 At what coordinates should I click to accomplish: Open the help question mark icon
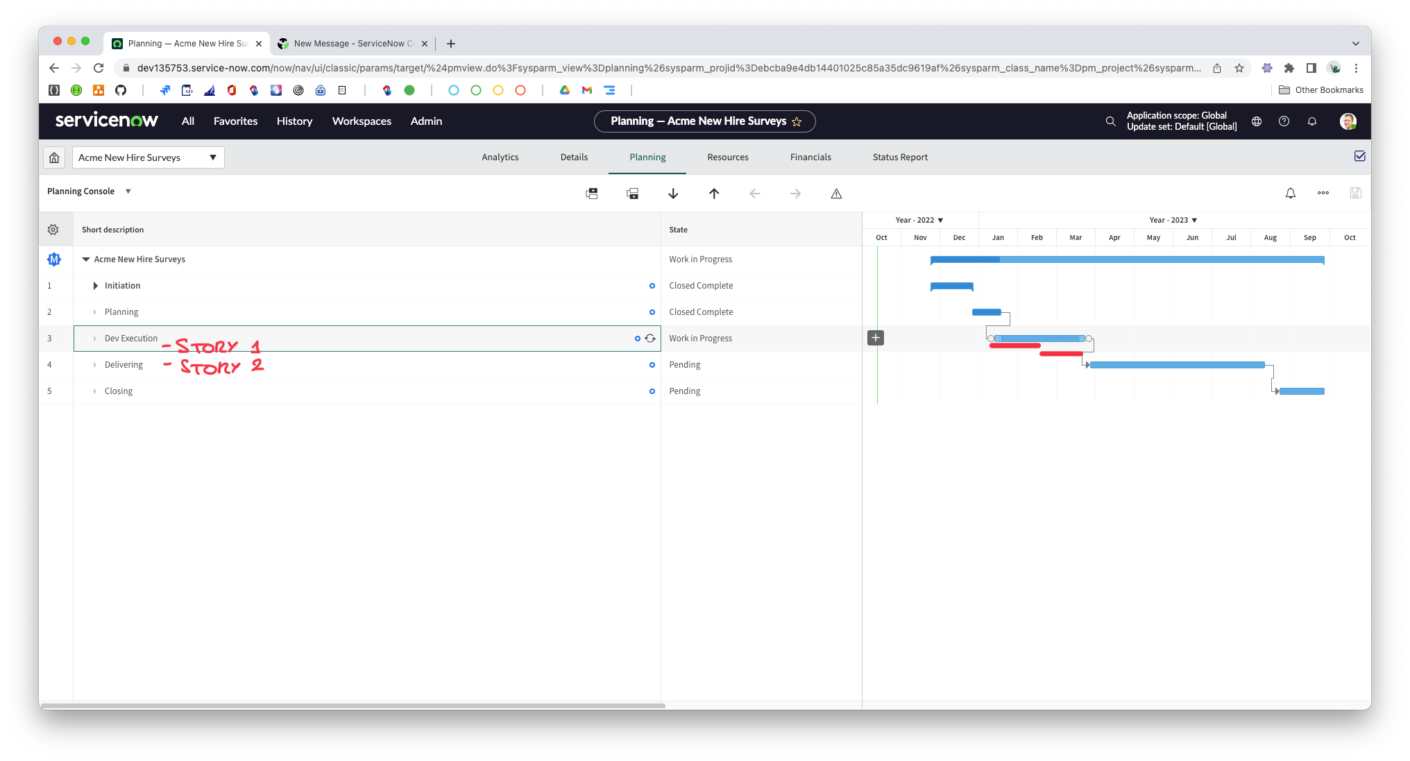point(1284,121)
